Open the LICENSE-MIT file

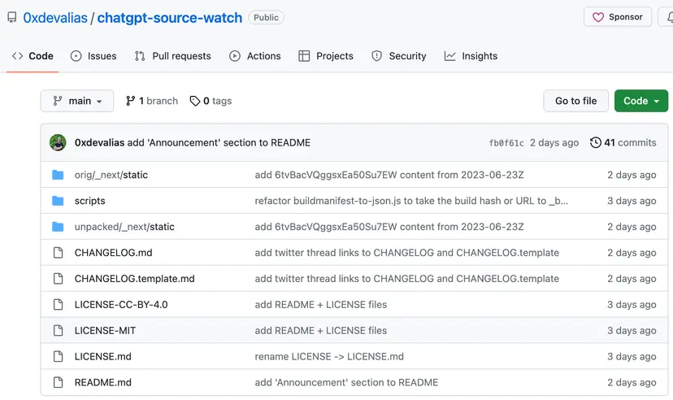(x=105, y=330)
